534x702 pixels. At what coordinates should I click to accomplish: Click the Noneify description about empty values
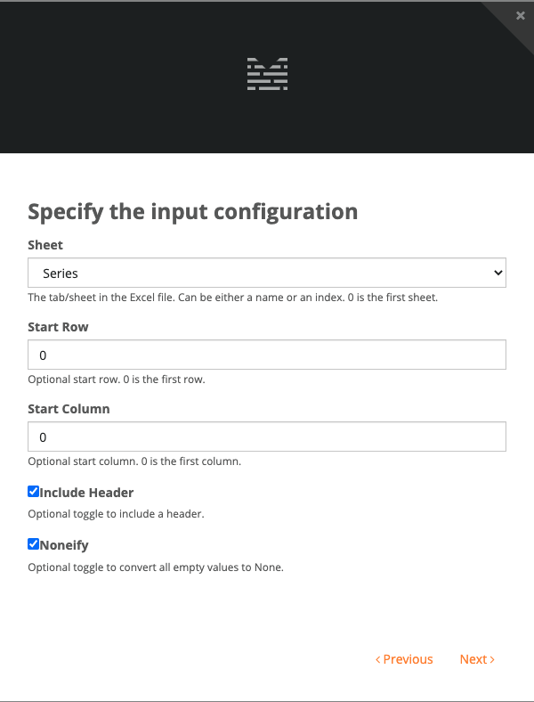(x=156, y=567)
